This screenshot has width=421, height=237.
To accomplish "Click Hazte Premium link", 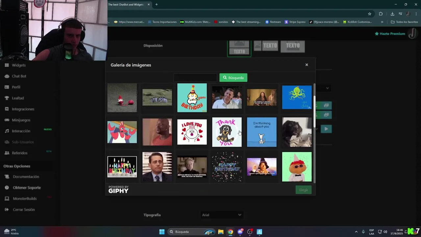I will (x=390, y=34).
